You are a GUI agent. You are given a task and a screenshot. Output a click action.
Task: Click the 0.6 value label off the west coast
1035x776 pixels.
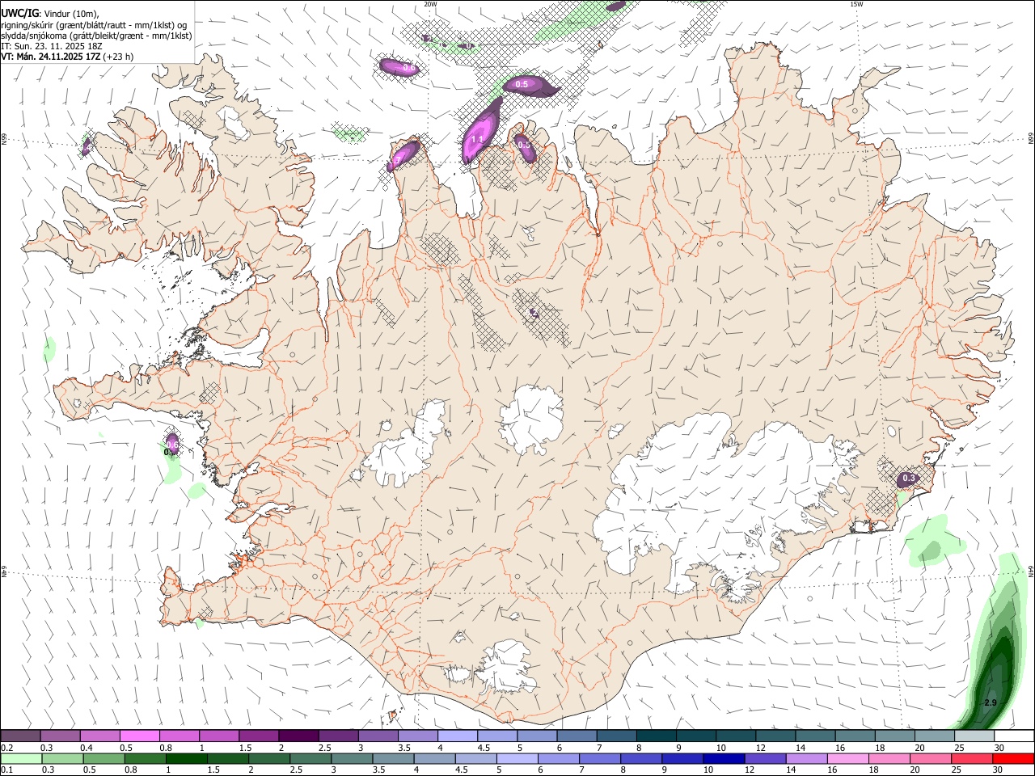tap(172, 445)
